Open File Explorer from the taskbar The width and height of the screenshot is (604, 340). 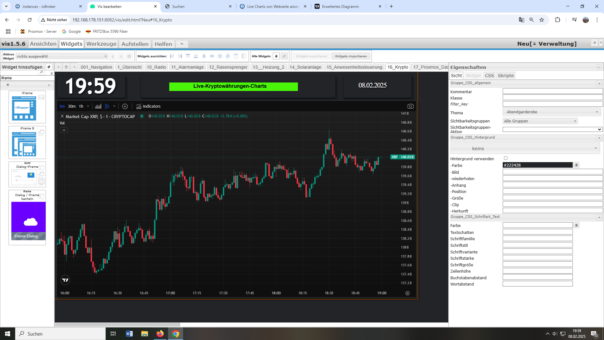coord(144,334)
